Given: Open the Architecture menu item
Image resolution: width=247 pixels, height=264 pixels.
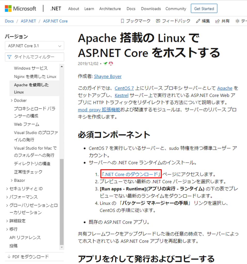Looking at the screenshot, I should click(110, 9).
